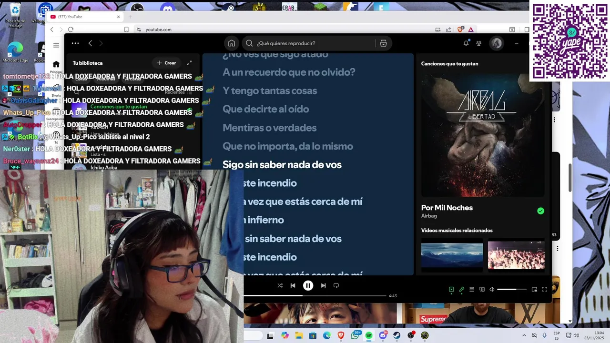Open Papelera de reciclaje desktop icon
Image resolution: width=610 pixels, height=343 pixels.
coord(15,15)
